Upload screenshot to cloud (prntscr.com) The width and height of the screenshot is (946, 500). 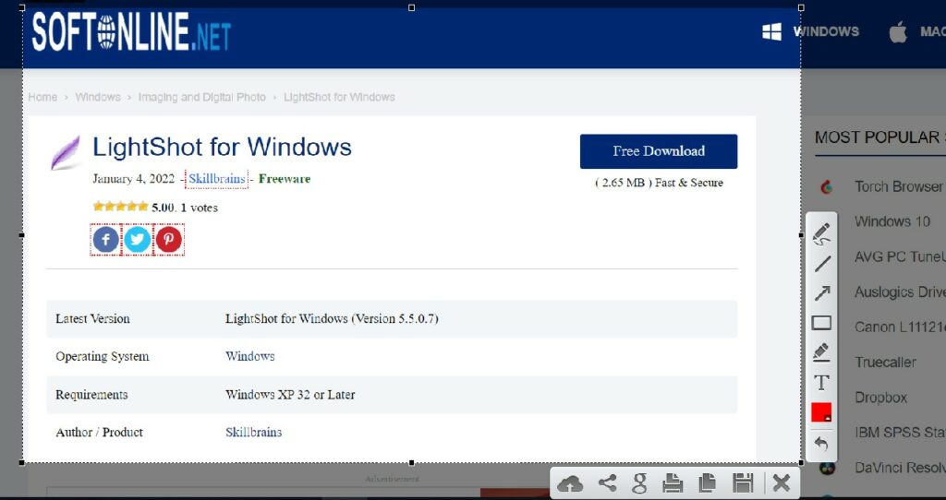(x=570, y=483)
